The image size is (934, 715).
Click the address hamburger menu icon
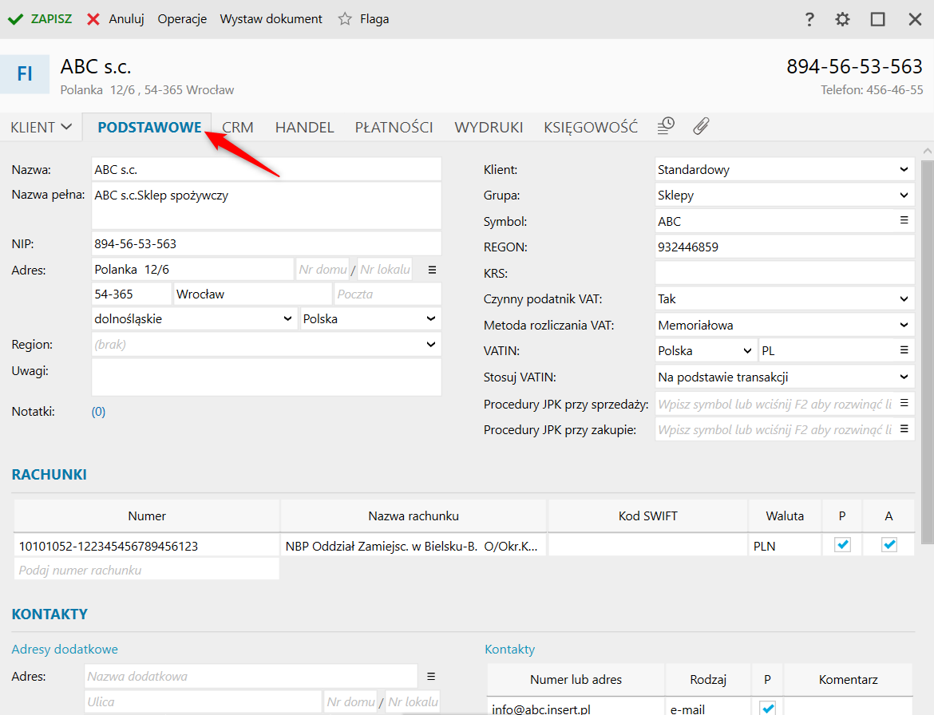pyautogui.click(x=433, y=270)
